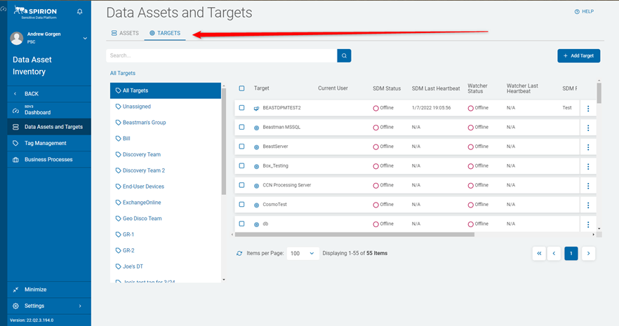The height and width of the screenshot is (326, 619).
Task: Open Tag Management in the sidebar
Action: tap(45, 143)
